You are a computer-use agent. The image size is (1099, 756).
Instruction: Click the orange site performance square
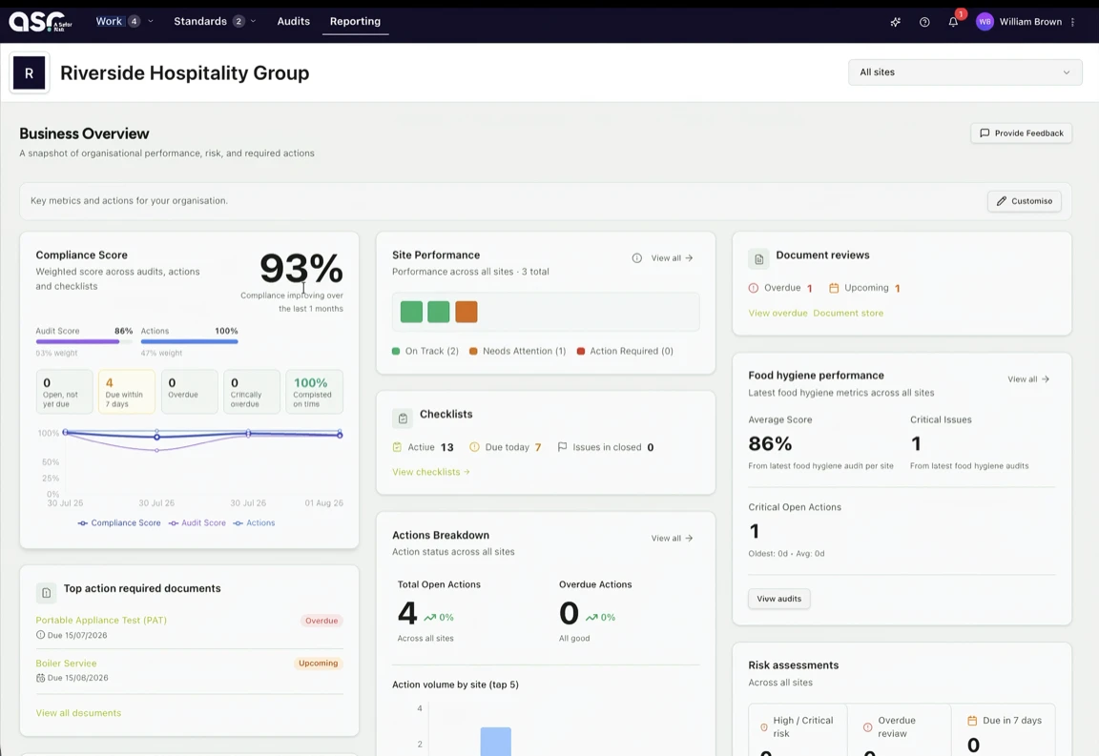pos(467,312)
